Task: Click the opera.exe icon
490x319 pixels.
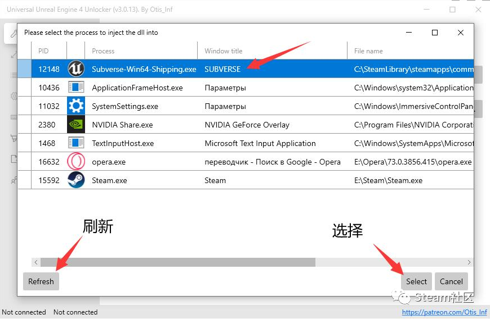Action: 76,161
